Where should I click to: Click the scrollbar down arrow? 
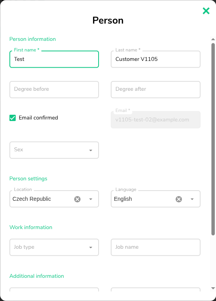coord(213,288)
